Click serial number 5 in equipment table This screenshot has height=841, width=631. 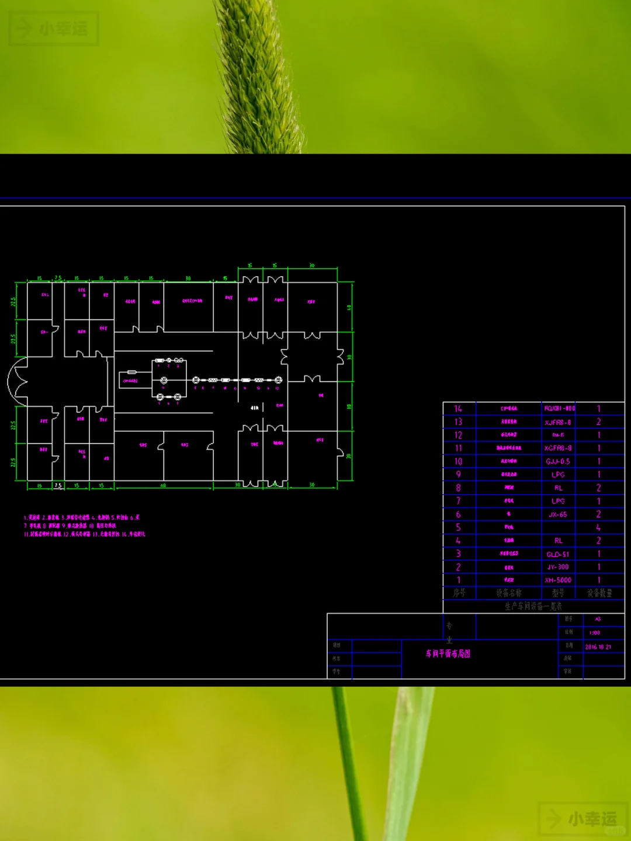pos(458,527)
